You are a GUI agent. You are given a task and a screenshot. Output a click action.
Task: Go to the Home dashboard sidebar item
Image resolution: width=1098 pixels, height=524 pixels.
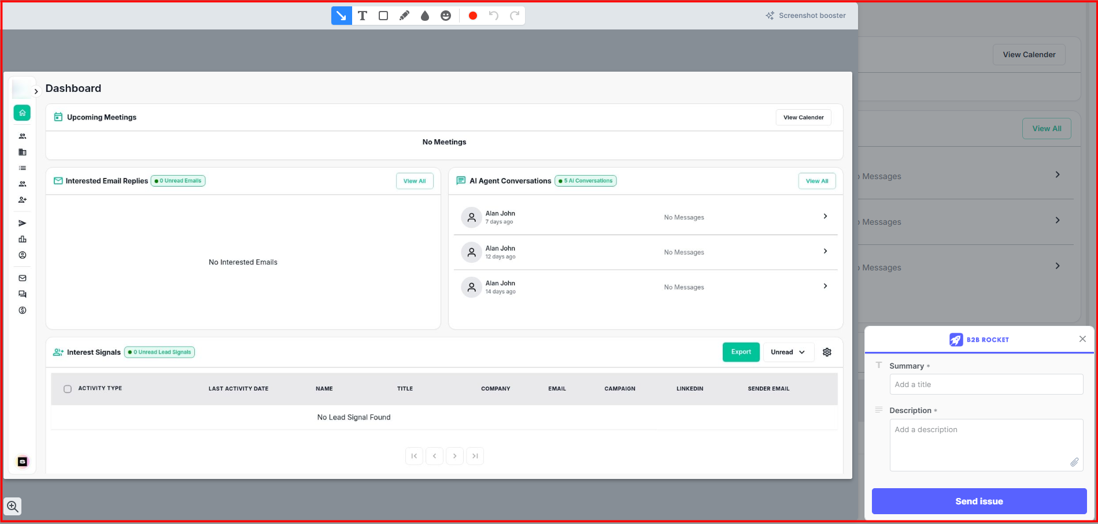coord(22,113)
